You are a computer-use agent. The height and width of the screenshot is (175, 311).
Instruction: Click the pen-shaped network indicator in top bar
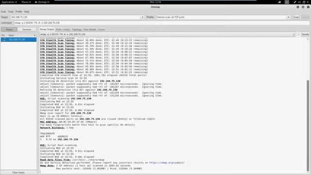[x=295, y=2]
